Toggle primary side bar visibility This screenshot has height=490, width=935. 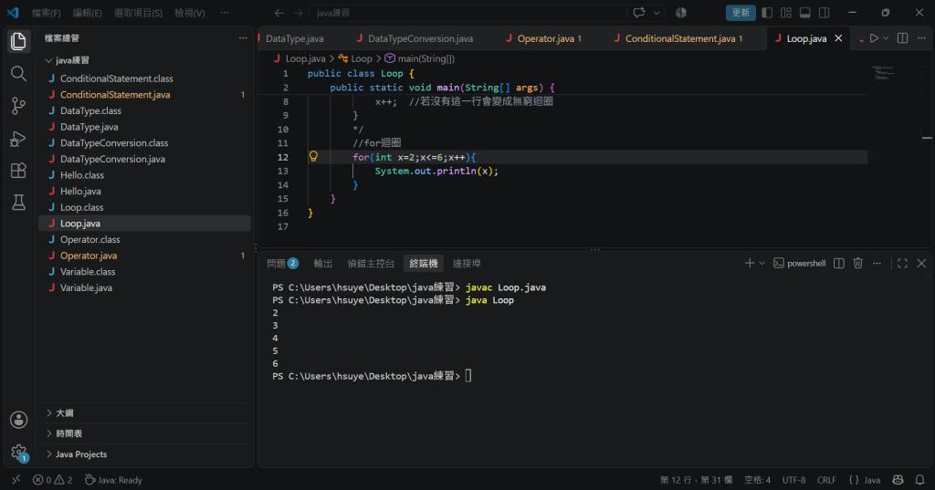[767, 13]
